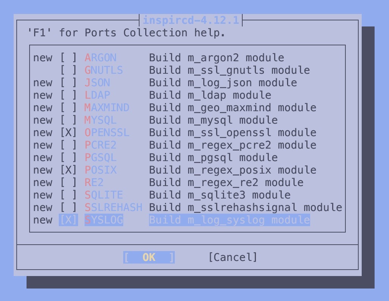Disable the POSIX option checkbox
The height and width of the screenshot is (301, 389).
[x=69, y=170]
